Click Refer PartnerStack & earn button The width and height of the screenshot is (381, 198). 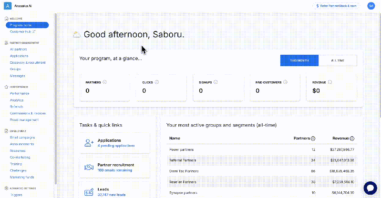tap(337, 6)
